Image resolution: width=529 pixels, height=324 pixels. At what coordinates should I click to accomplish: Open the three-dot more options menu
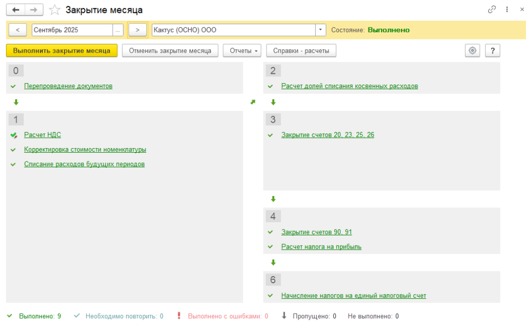coord(507,10)
